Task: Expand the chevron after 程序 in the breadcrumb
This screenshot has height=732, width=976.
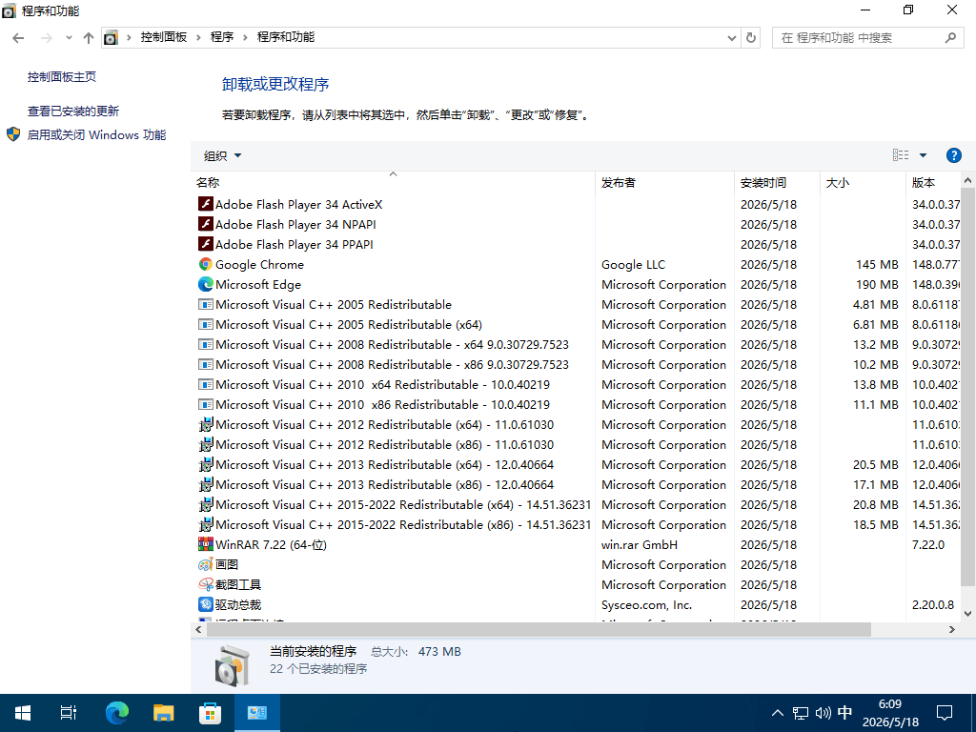Action: [x=245, y=37]
